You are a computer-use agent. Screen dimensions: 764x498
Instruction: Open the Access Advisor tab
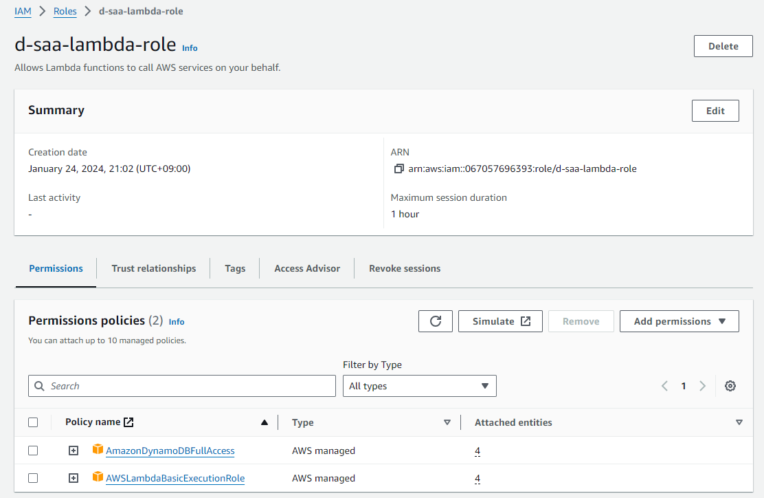pyautogui.click(x=307, y=268)
